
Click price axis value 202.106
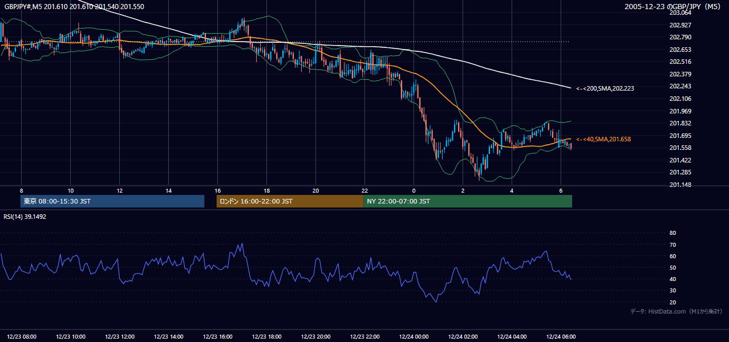click(x=680, y=99)
